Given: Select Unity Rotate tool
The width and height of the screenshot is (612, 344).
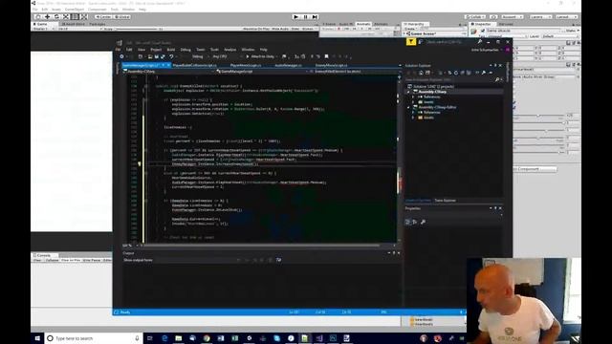Looking at the screenshot, I should (56, 17).
